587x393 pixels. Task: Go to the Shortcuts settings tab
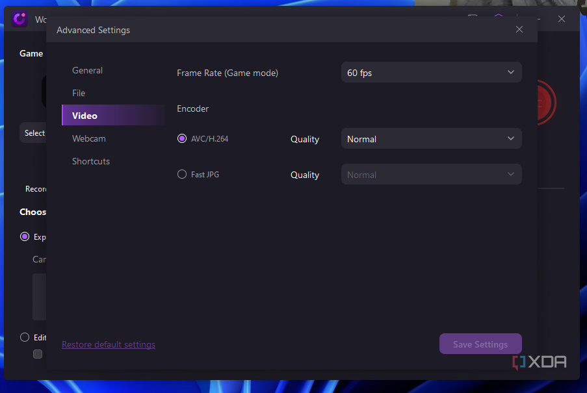pyautogui.click(x=91, y=161)
